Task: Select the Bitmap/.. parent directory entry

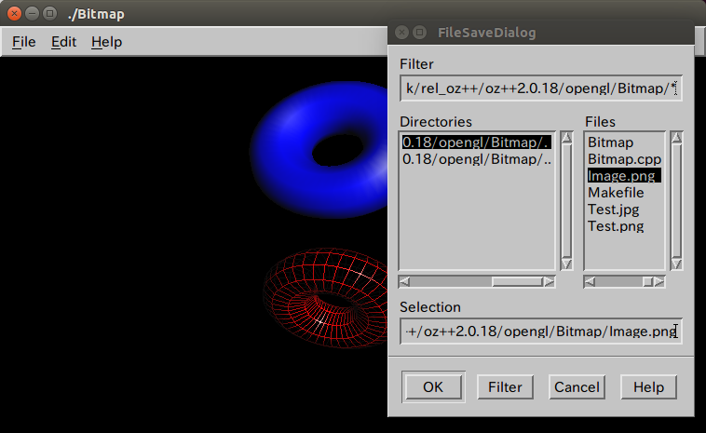Action: pyautogui.click(x=476, y=159)
